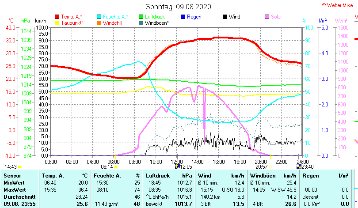The height and width of the screenshot is (208, 358).
Task: Click the red Temp. A. legend swatch
Action: point(57,17)
